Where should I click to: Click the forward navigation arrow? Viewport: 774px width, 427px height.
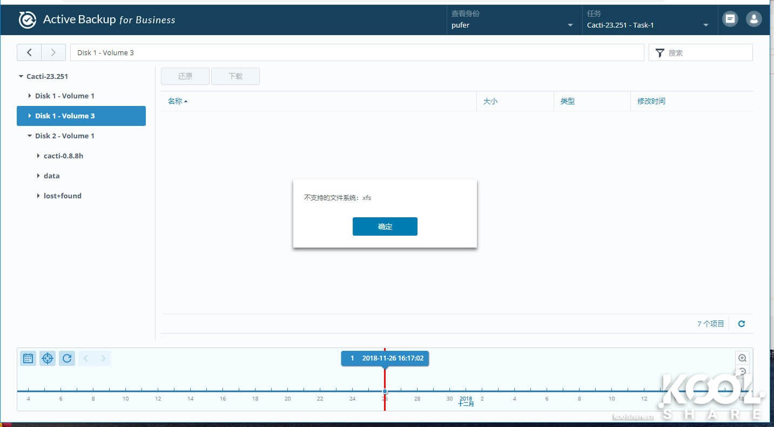pyautogui.click(x=53, y=52)
